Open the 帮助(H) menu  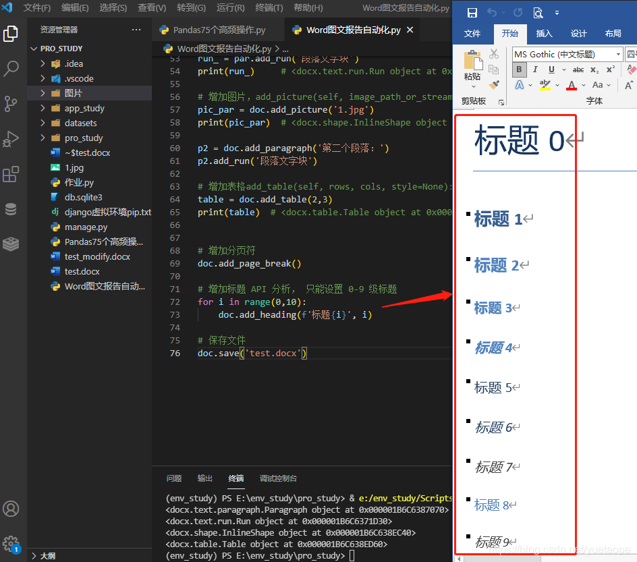coord(308,7)
